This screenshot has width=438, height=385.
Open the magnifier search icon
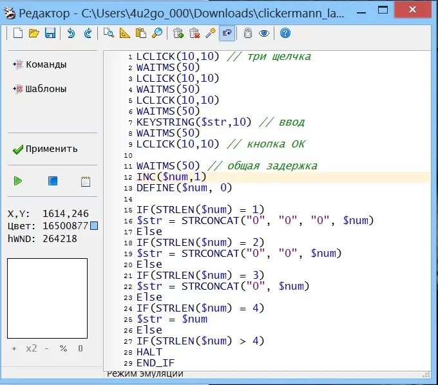coord(157,33)
